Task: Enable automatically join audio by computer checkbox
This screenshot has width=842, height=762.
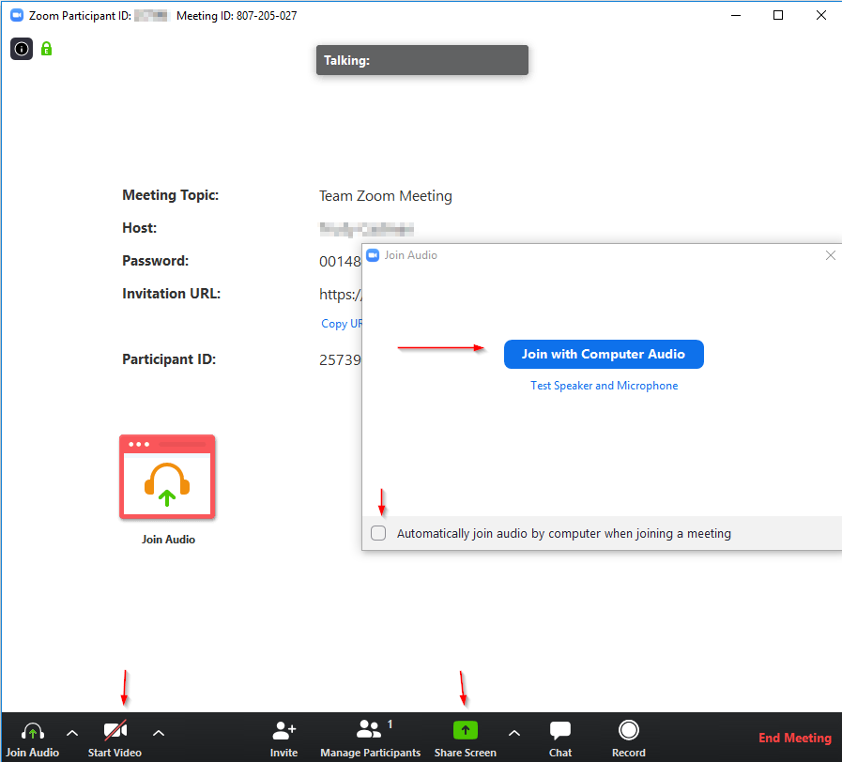Action: (378, 533)
